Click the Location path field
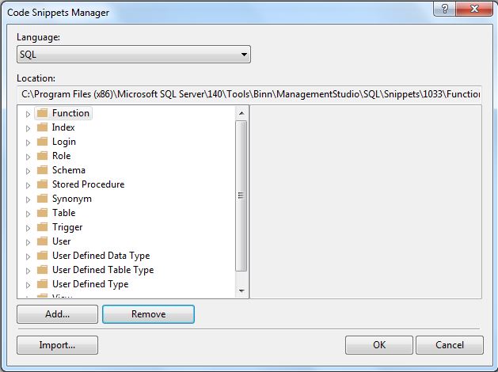This screenshot has width=498, height=372. 249,94
